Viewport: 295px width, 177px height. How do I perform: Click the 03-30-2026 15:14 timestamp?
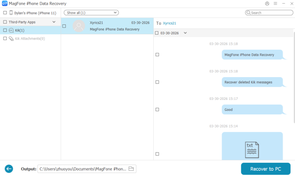(223, 126)
